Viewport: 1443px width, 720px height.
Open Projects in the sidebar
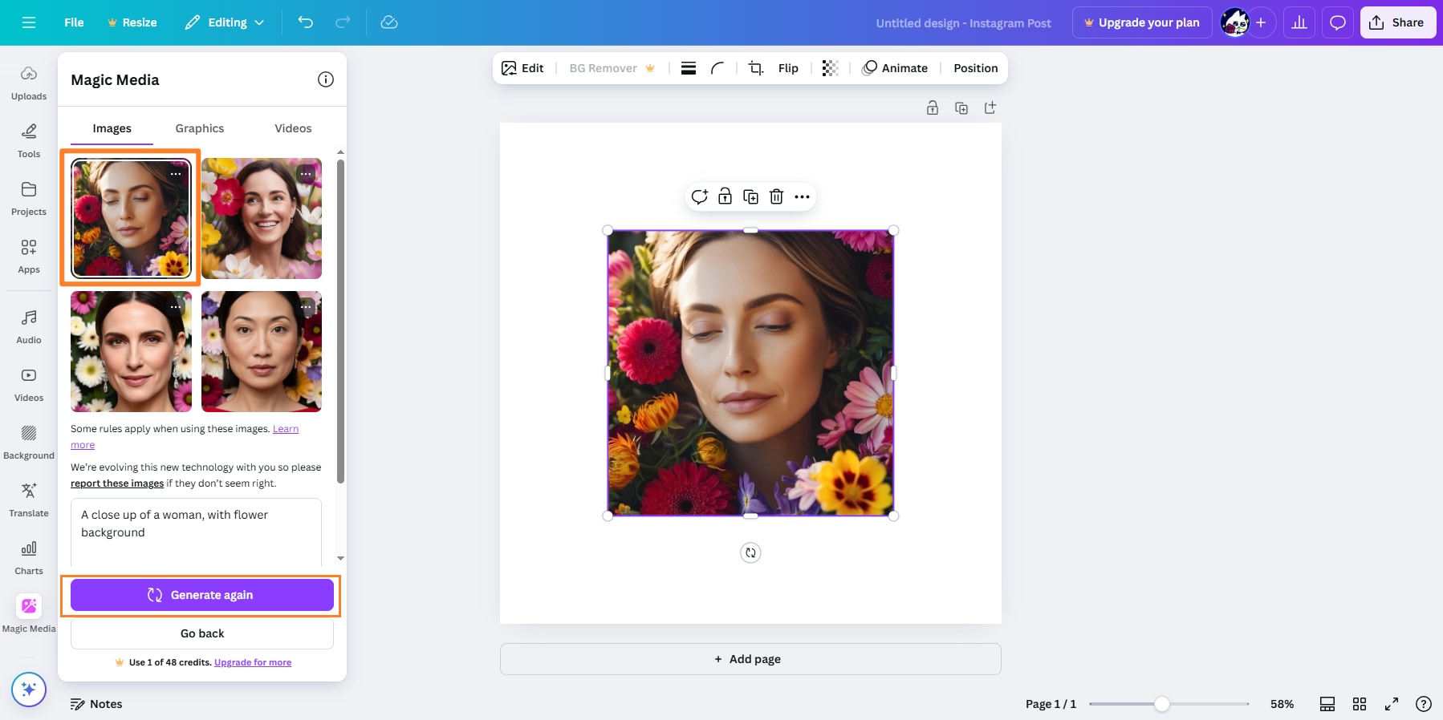(x=29, y=198)
